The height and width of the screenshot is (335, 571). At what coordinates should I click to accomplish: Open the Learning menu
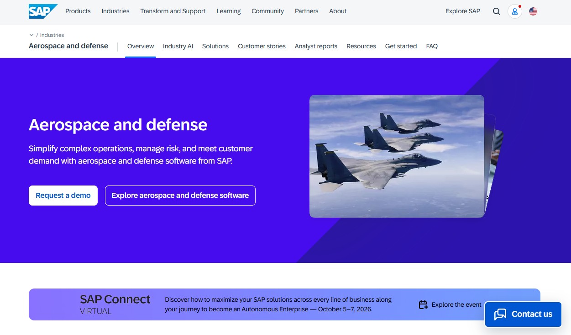click(229, 11)
